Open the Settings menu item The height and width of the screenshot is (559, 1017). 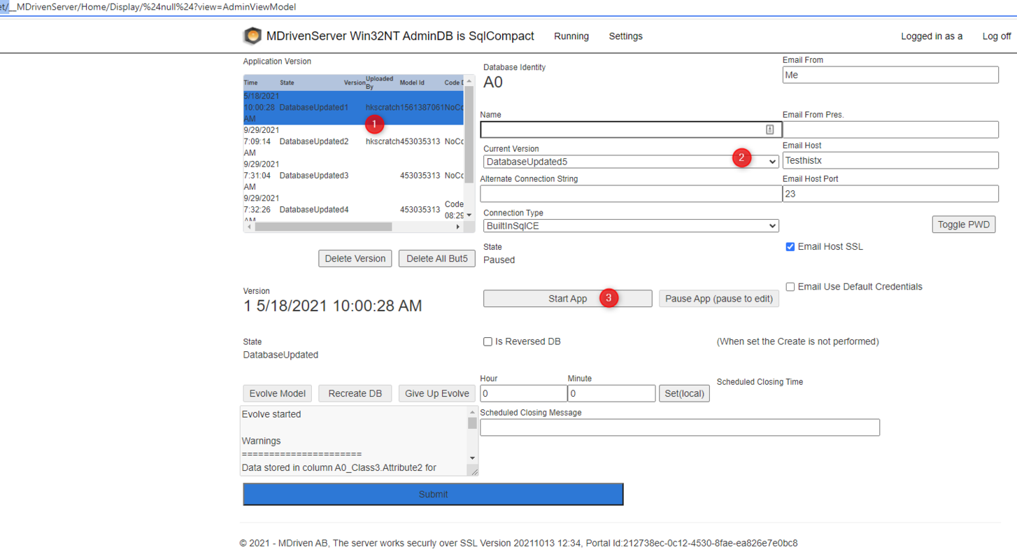click(x=625, y=36)
